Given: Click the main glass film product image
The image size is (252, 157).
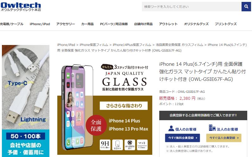Looking at the screenshot, I should 104,109.
